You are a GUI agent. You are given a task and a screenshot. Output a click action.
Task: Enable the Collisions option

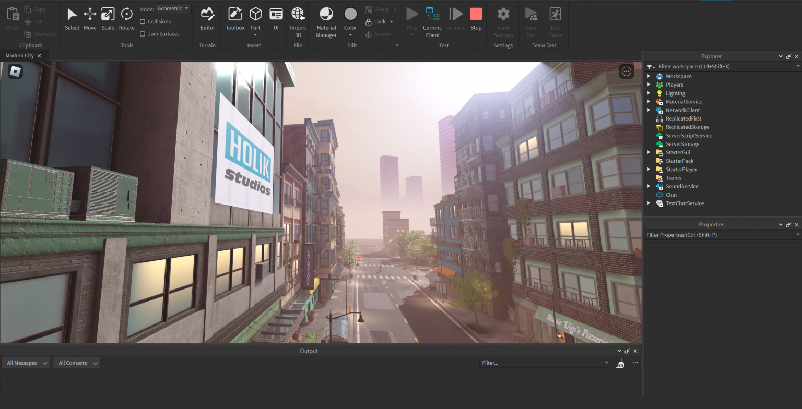pyautogui.click(x=143, y=21)
